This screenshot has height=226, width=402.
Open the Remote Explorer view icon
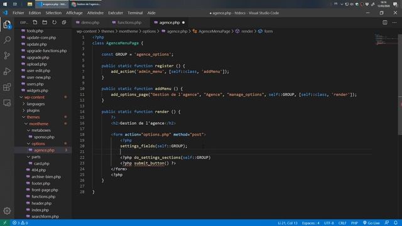click(x=7, y=103)
